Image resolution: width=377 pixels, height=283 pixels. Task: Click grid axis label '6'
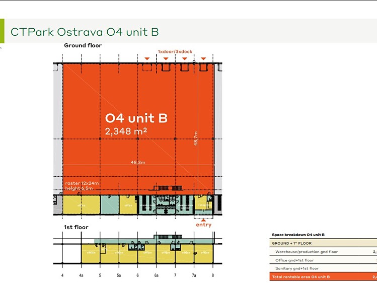pos(137,275)
